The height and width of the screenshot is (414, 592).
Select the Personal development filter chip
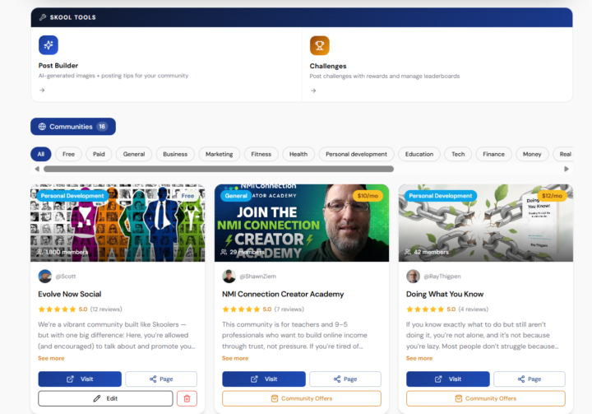pos(356,154)
